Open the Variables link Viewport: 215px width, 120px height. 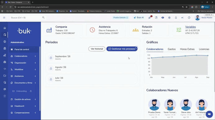click(x=190, y=27)
